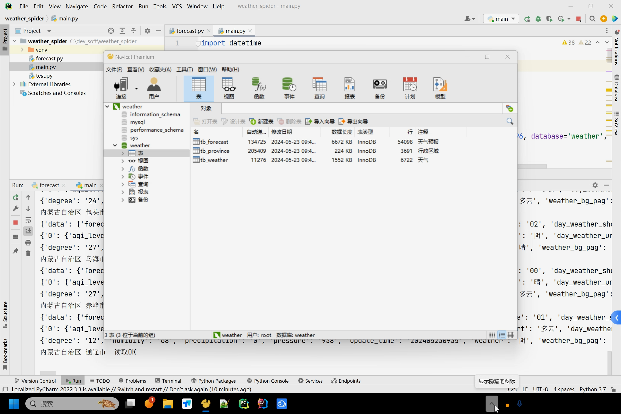The height and width of the screenshot is (414, 621).
Task: Open the main run configuration dropdown
Action: 501,19
